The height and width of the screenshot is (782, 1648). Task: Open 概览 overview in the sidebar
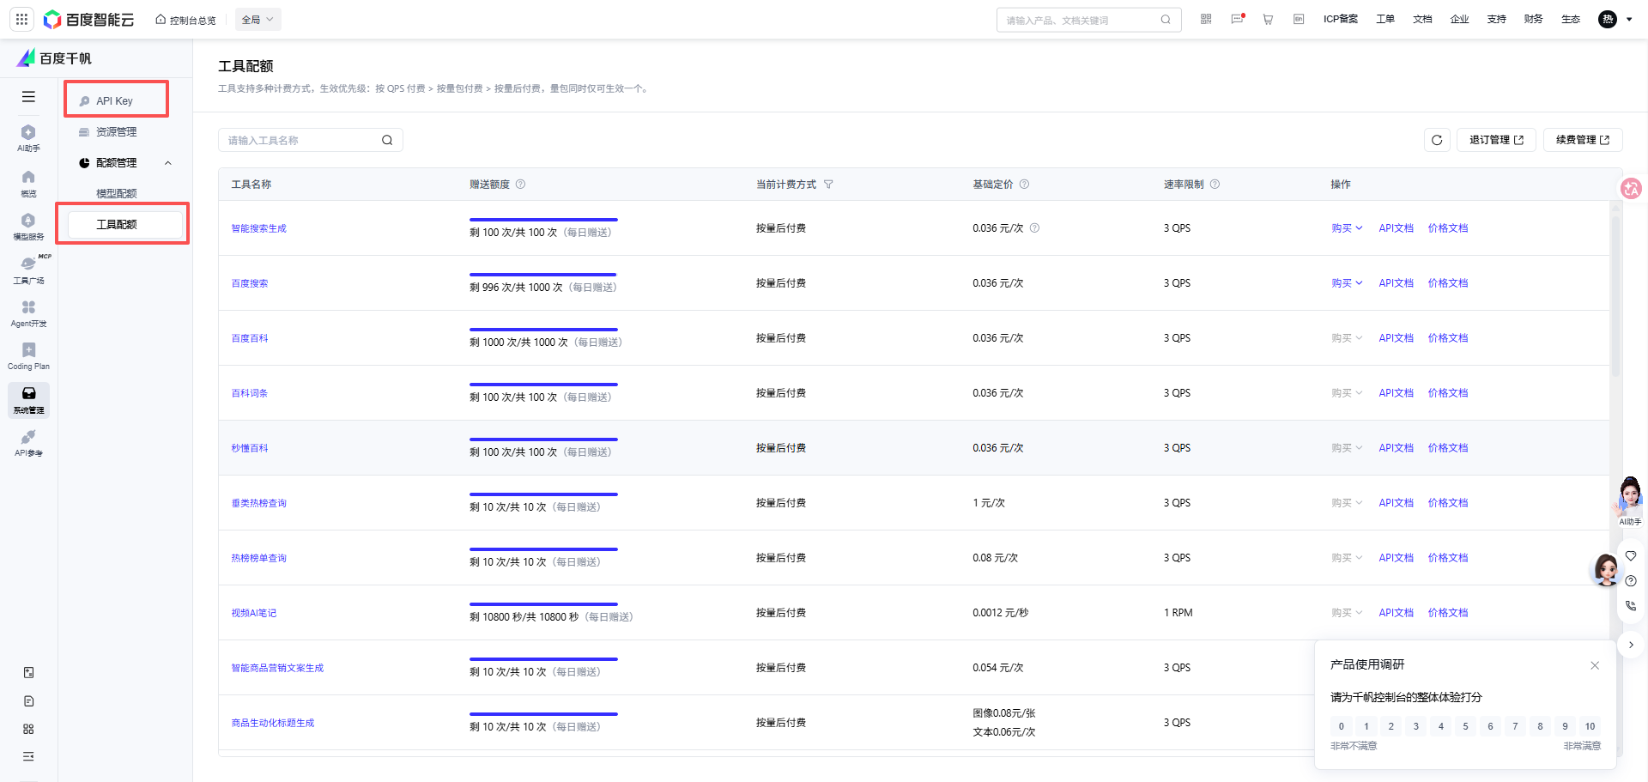pos(28,183)
